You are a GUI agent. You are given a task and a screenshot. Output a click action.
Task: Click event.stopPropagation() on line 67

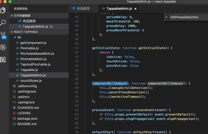(x=178, y=119)
